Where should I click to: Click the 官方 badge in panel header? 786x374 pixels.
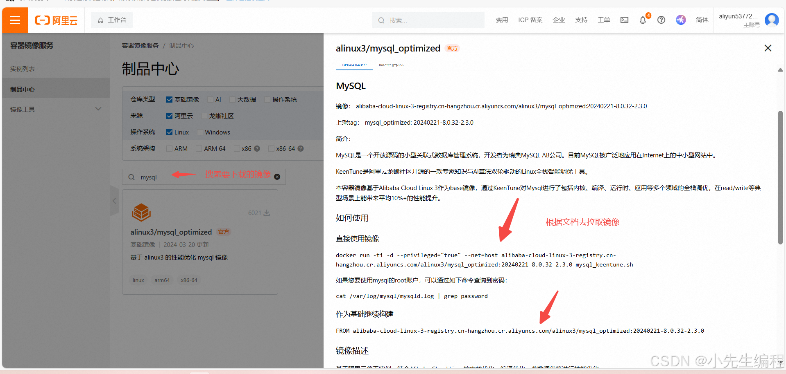453,49
